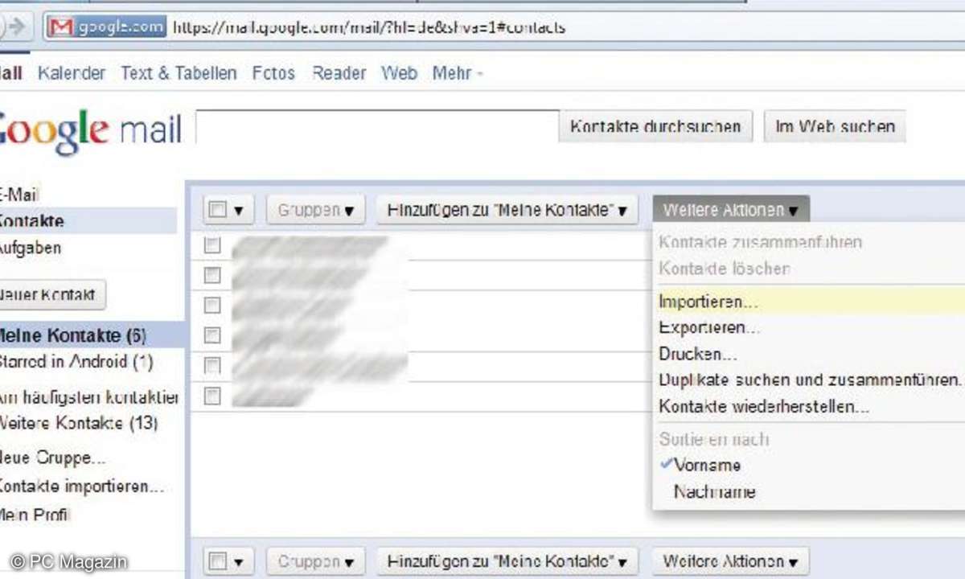Viewport: 965px width, 579px height.
Task: Go to E-Mail in the left sidebar
Action: pyautogui.click(x=20, y=194)
